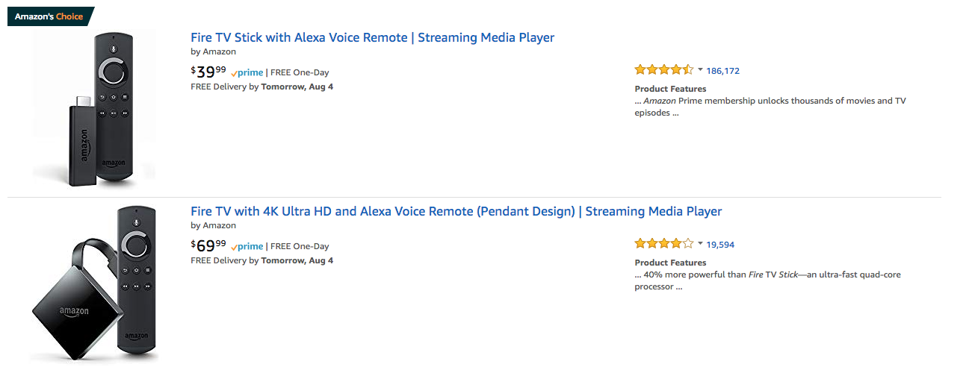Open the Fire TV Stick product image
Screen dimensions: 966x370
94,109
